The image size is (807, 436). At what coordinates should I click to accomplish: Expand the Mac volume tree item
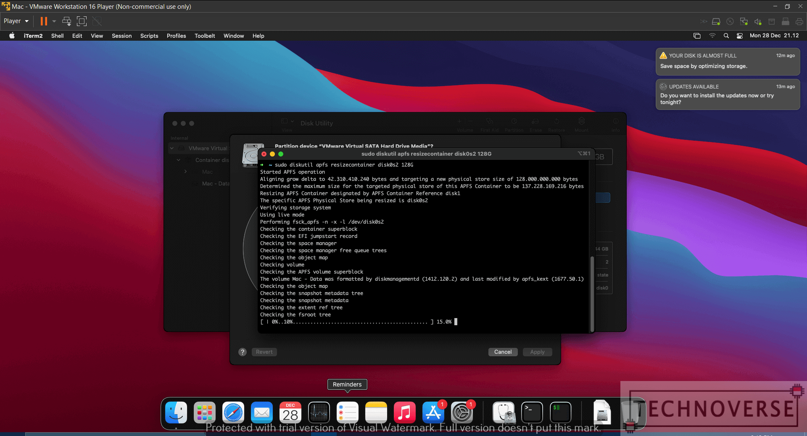[185, 172]
